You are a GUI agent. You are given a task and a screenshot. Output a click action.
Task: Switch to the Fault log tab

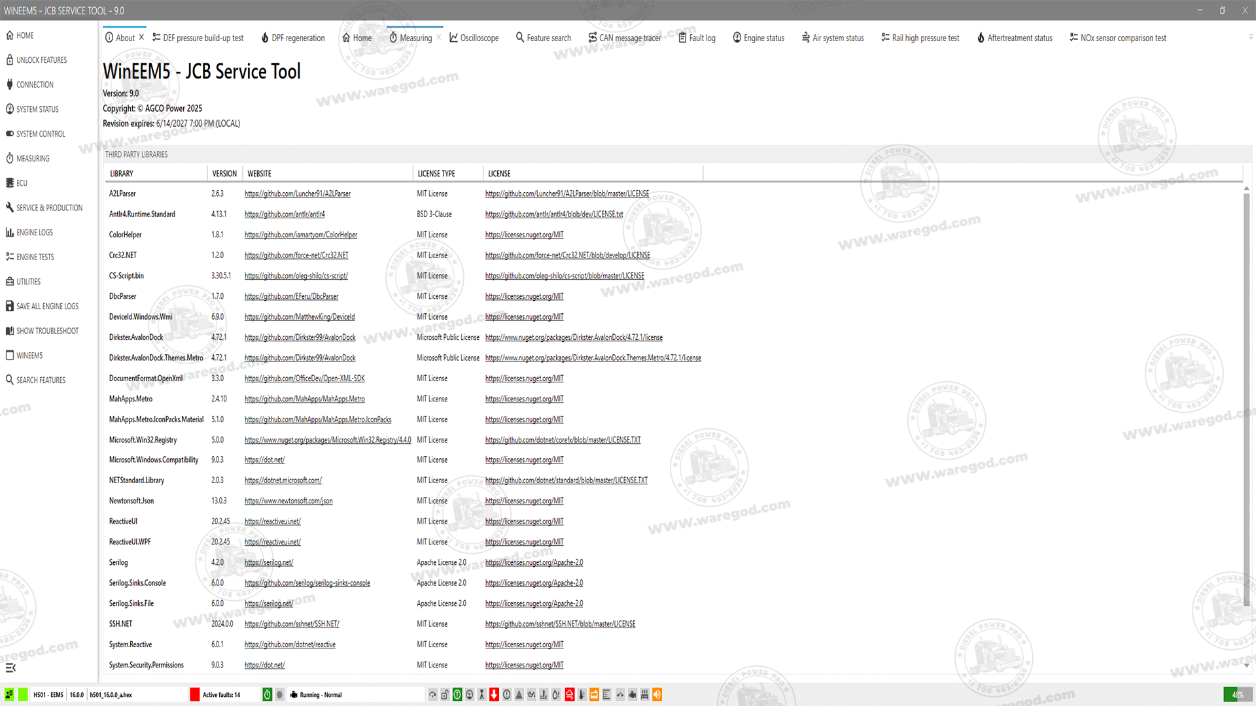coord(697,38)
